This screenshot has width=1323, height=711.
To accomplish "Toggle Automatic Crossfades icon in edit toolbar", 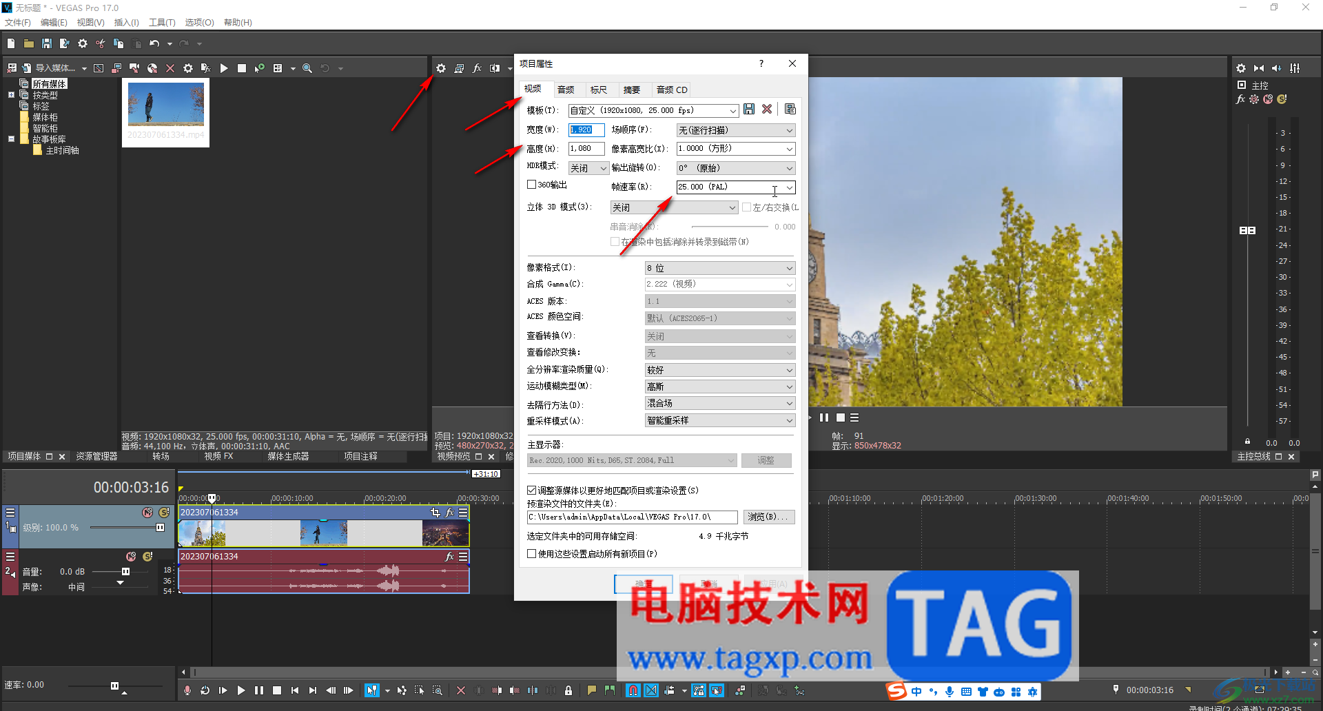I will [x=651, y=690].
